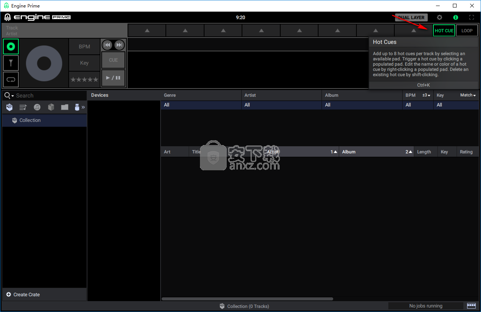This screenshot has height=312, width=481.
Task: Select All under the BPM filter
Action: click(418, 105)
